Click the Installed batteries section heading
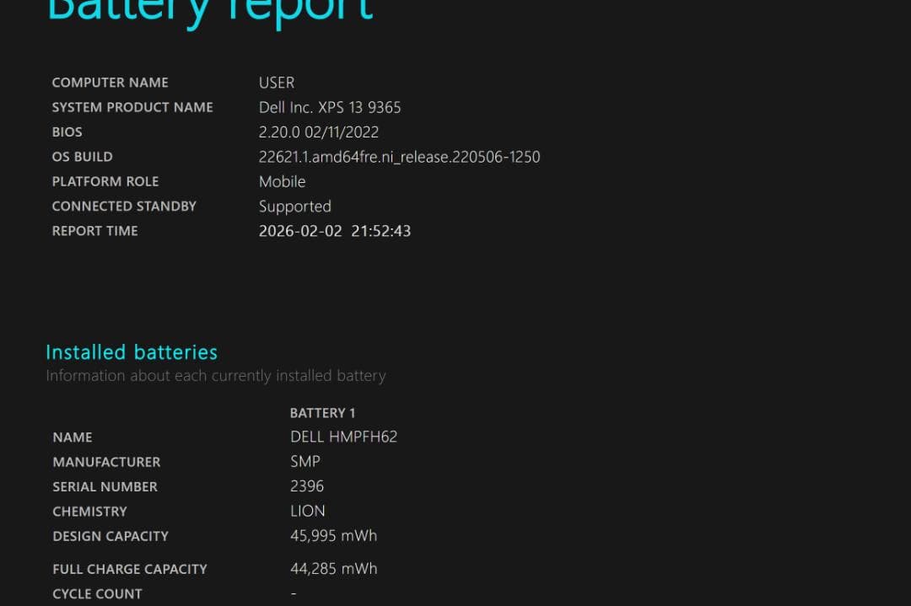Image resolution: width=911 pixels, height=606 pixels. [132, 352]
